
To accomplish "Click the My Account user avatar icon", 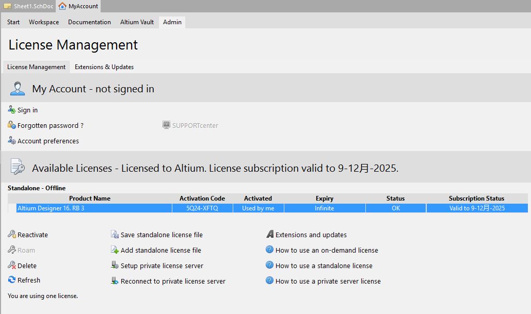I will point(17,88).
